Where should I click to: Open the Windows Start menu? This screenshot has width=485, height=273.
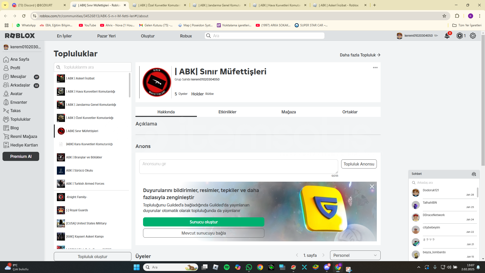click(136, 267)
